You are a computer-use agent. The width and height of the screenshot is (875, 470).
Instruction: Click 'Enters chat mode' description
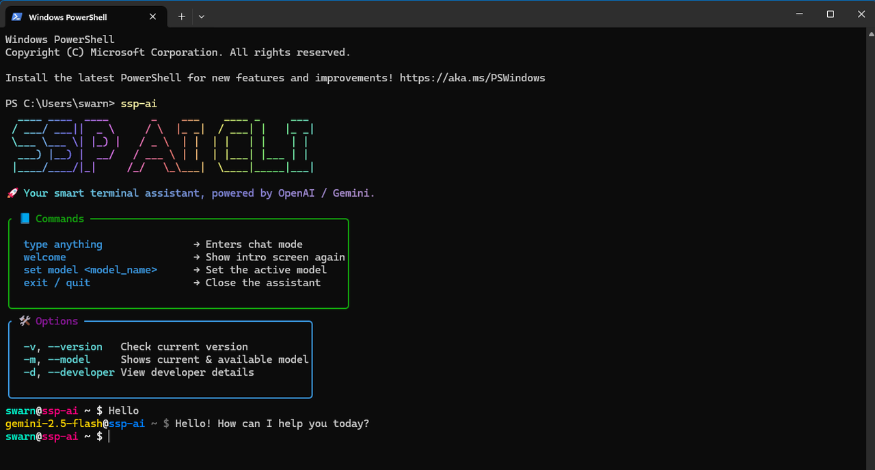click(254, 245)
